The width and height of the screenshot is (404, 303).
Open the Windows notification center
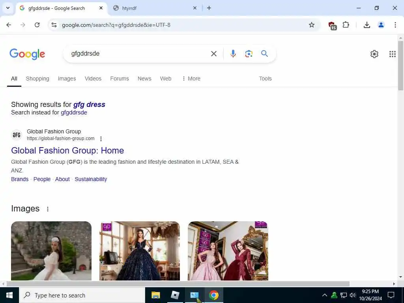(x=391, y=295)
